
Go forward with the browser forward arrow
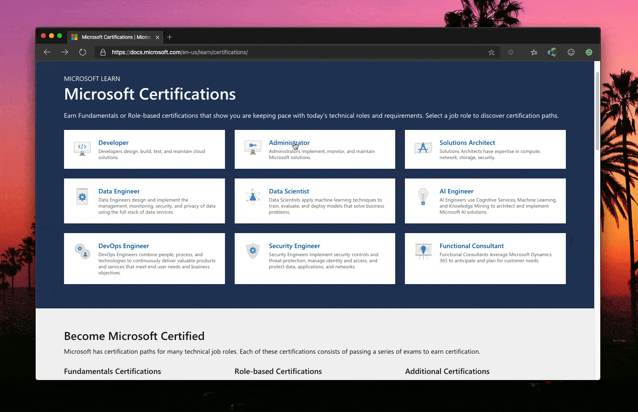(x=65, y=52)
